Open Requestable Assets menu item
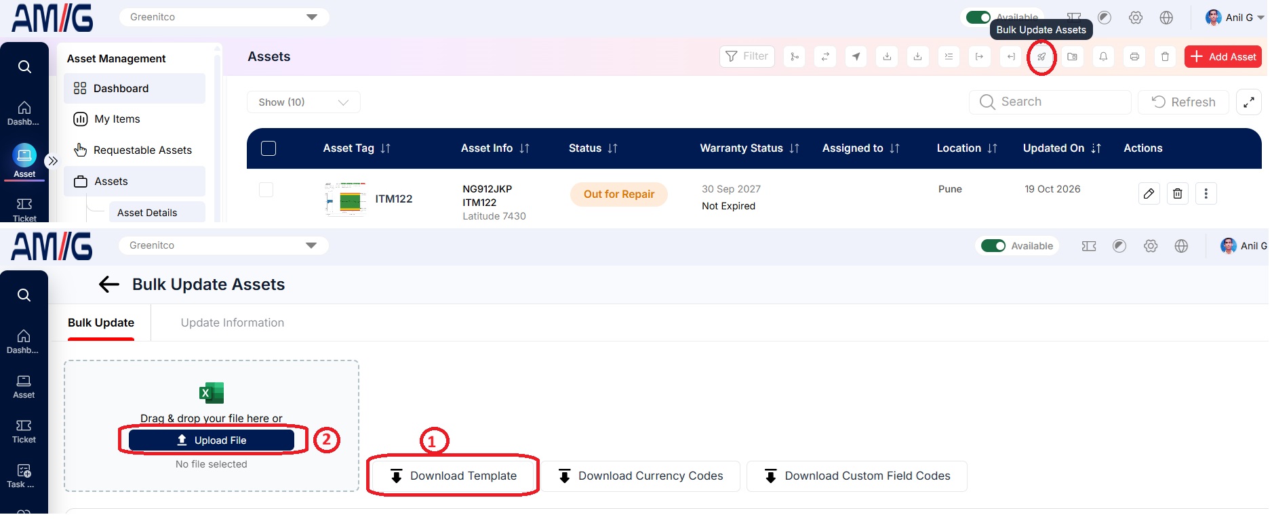This screenshot has height=519, width=1272. (134, 150)
